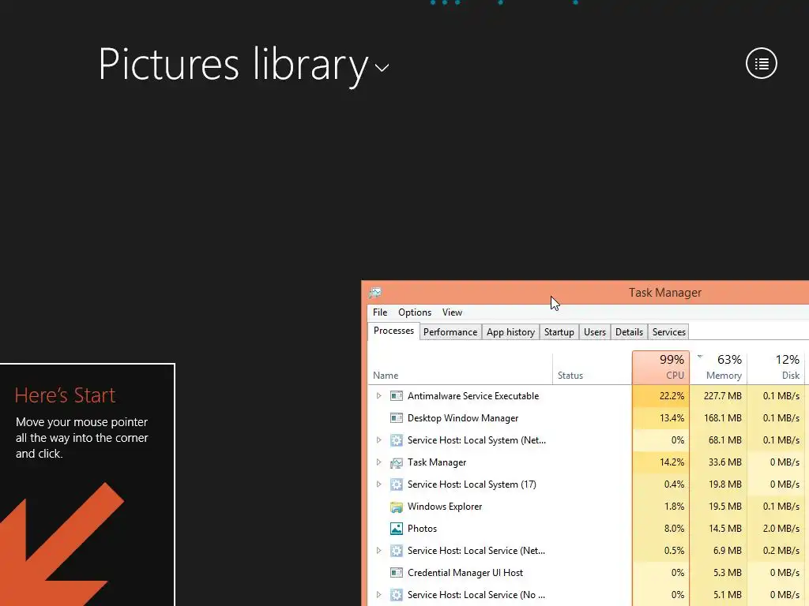Click the Photos app process icon
Screen dimensions: 809x606
point(397,529)
